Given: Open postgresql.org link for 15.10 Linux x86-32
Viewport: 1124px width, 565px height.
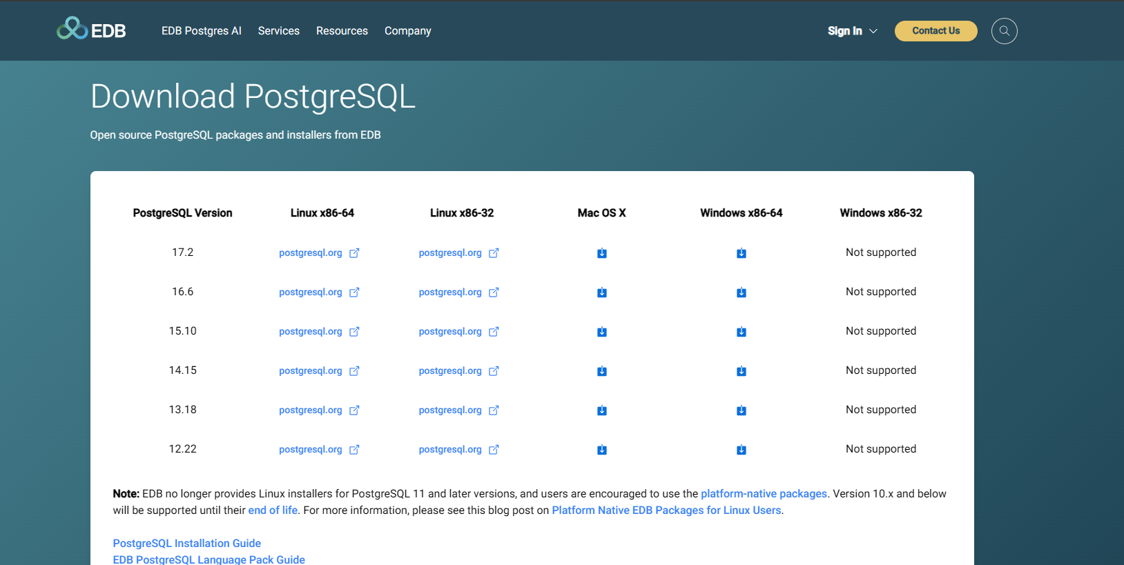Looking at the screenshot, I should (458, 332).
